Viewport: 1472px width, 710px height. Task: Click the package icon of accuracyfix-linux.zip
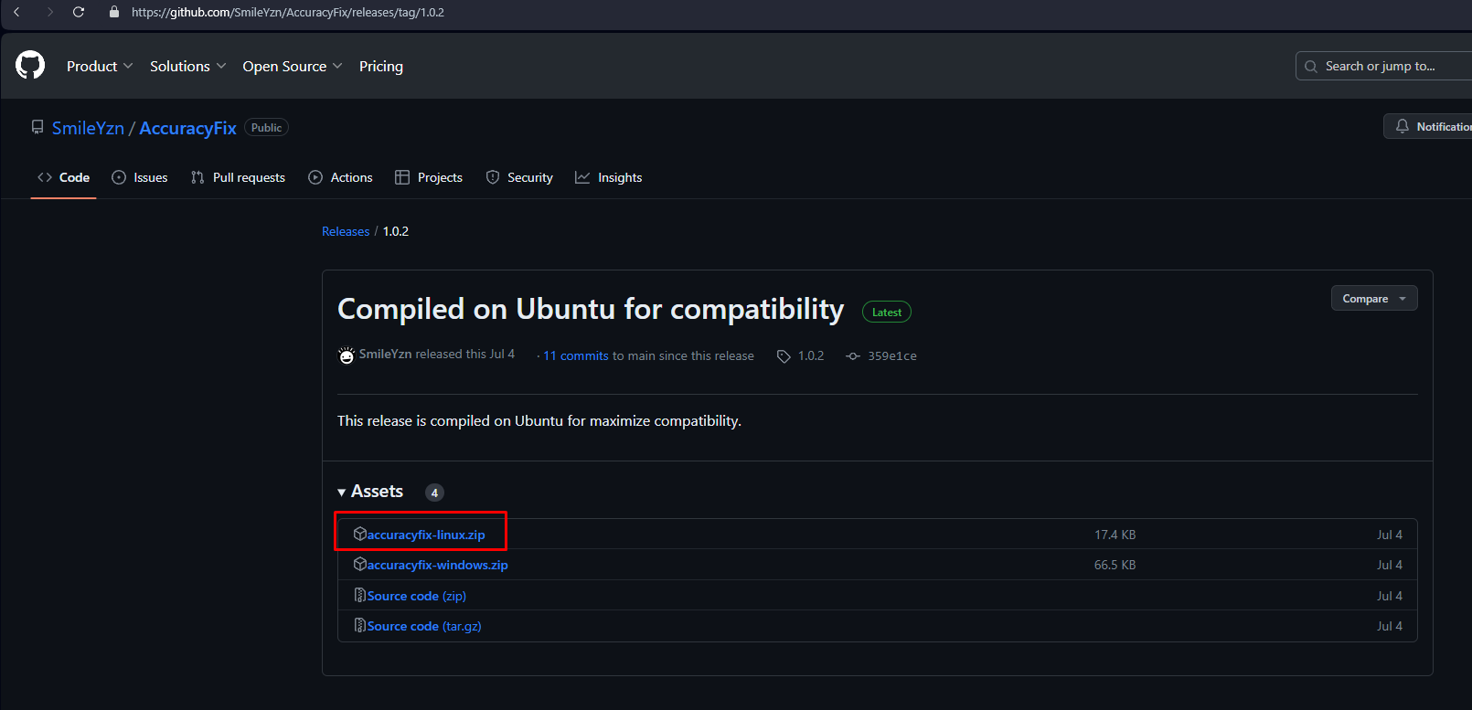[x=360, y=534]
